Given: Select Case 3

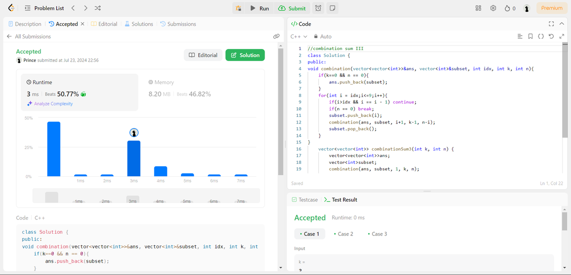Looking at the screenshot, I should pos(377,234).
